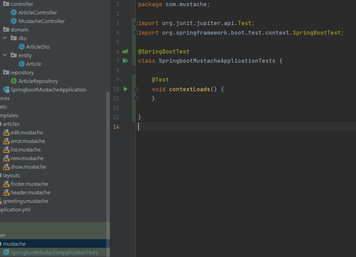Click the show.mustache file icon
The width and height of the screenshot is (356, 257).
tap(6, 167)
